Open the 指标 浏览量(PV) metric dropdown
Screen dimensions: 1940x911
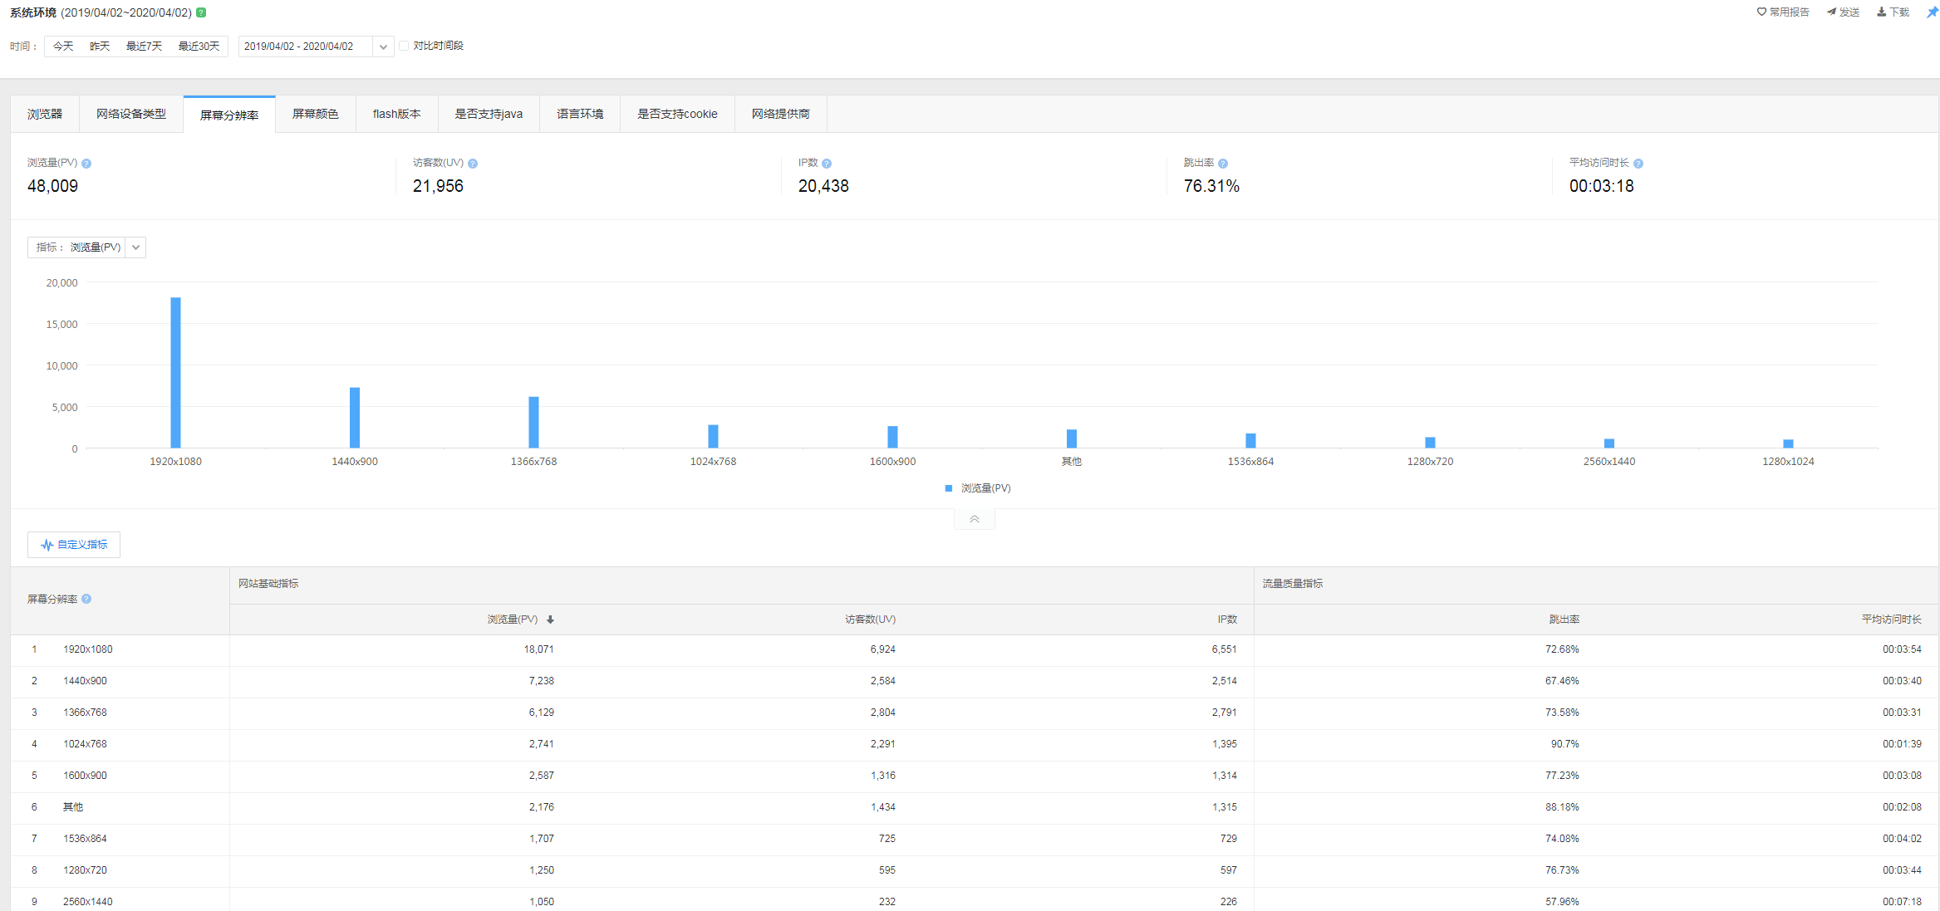click(x=135, y=247)
